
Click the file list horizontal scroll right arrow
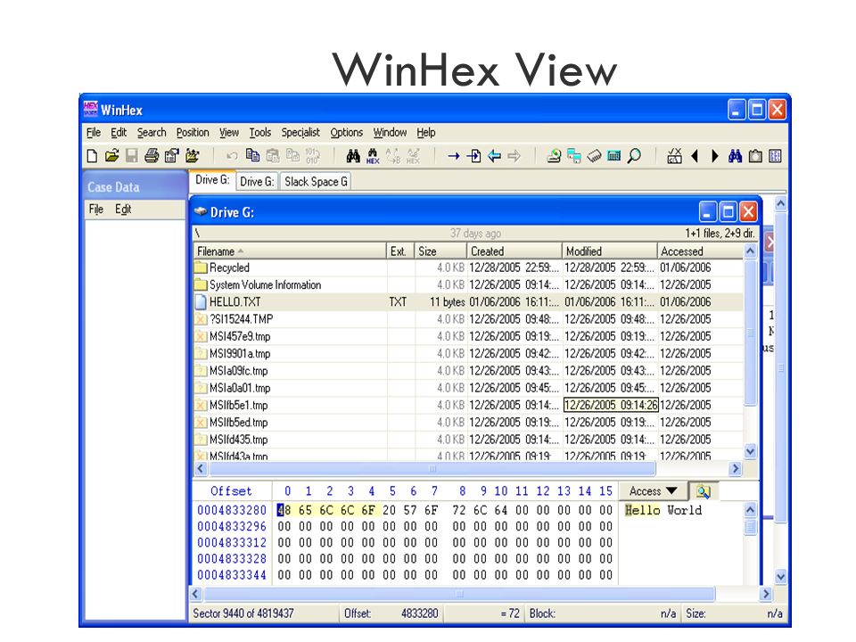pyautogui.click(x=736, y=468)
